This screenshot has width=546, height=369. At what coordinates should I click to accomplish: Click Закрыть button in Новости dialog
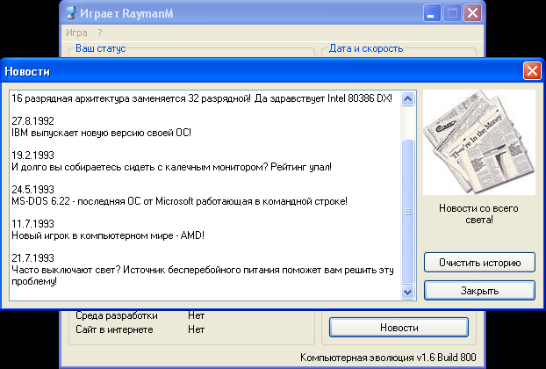coord(479,290)
